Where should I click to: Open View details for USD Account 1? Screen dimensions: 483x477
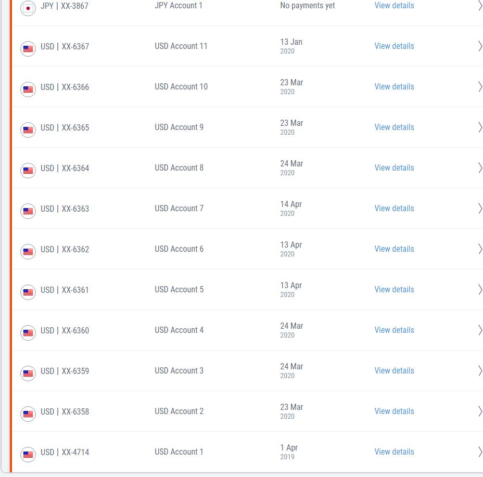tap(394, 452)
